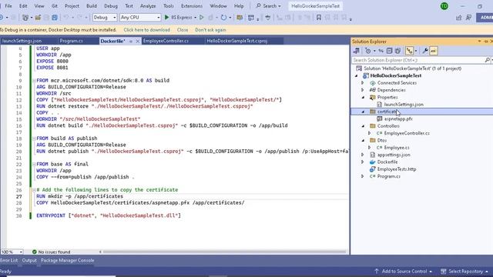
Task: Click the Solution Explorer search magnifier icon
Action: click(488, 60)
